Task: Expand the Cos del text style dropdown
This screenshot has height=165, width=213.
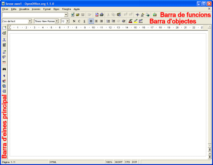Action: click(x=30, y=21)
